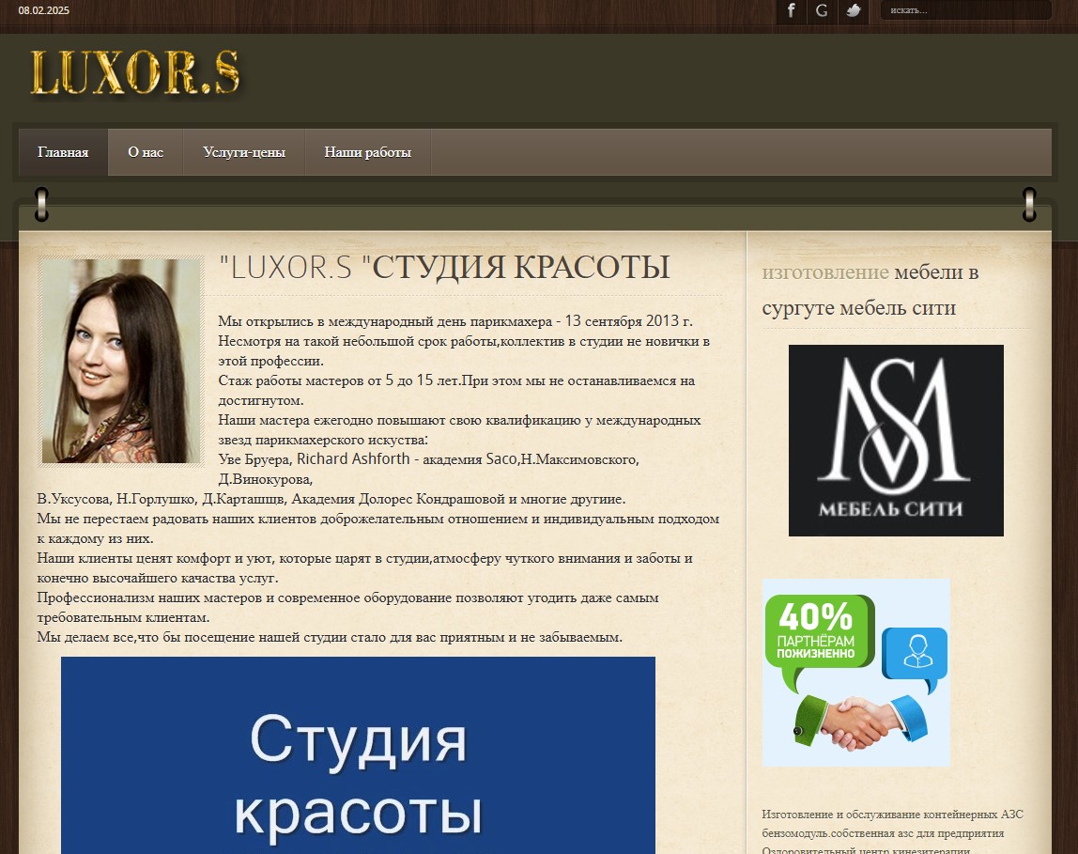This screenshot has height=854, width=1078.
Task: Focus the 'искать...' search field
Action: (x=965, y=10)
